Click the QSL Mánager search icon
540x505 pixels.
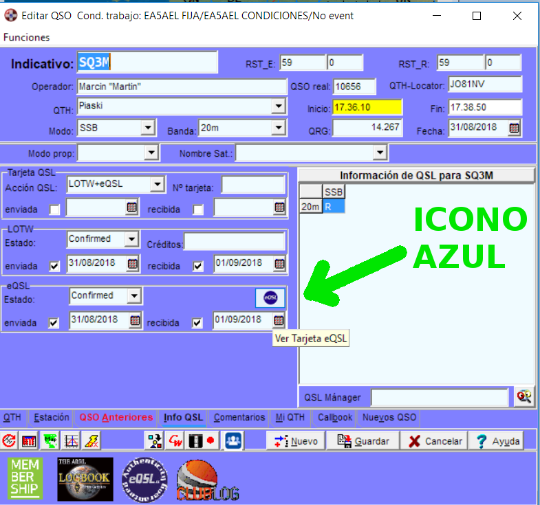point(524,396)
